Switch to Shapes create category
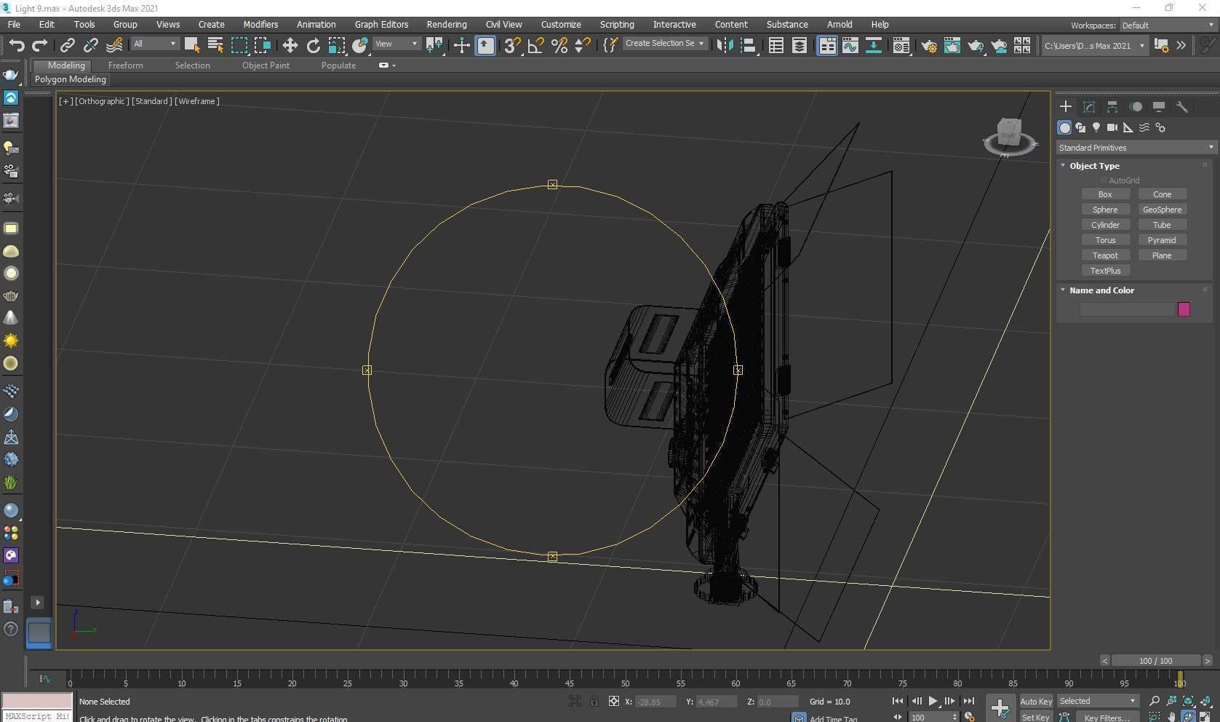Image resolution: width=1220 pixels, height=722 pixels. coord(1080,127)
